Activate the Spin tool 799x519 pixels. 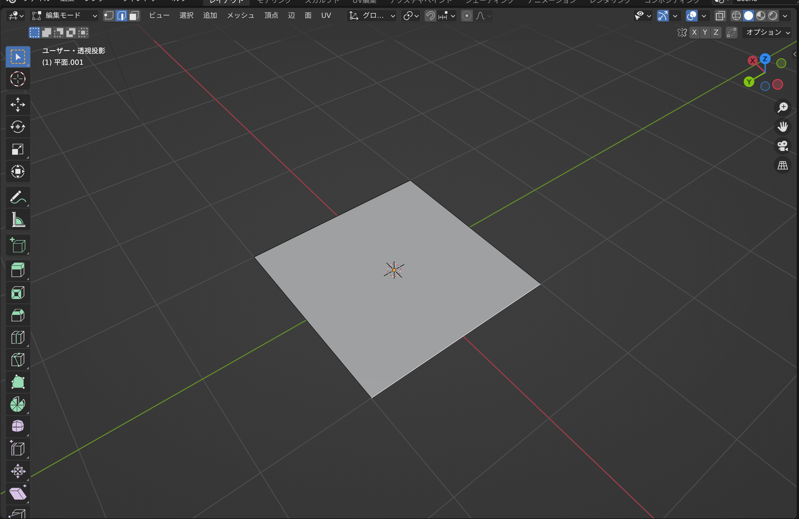18,404
